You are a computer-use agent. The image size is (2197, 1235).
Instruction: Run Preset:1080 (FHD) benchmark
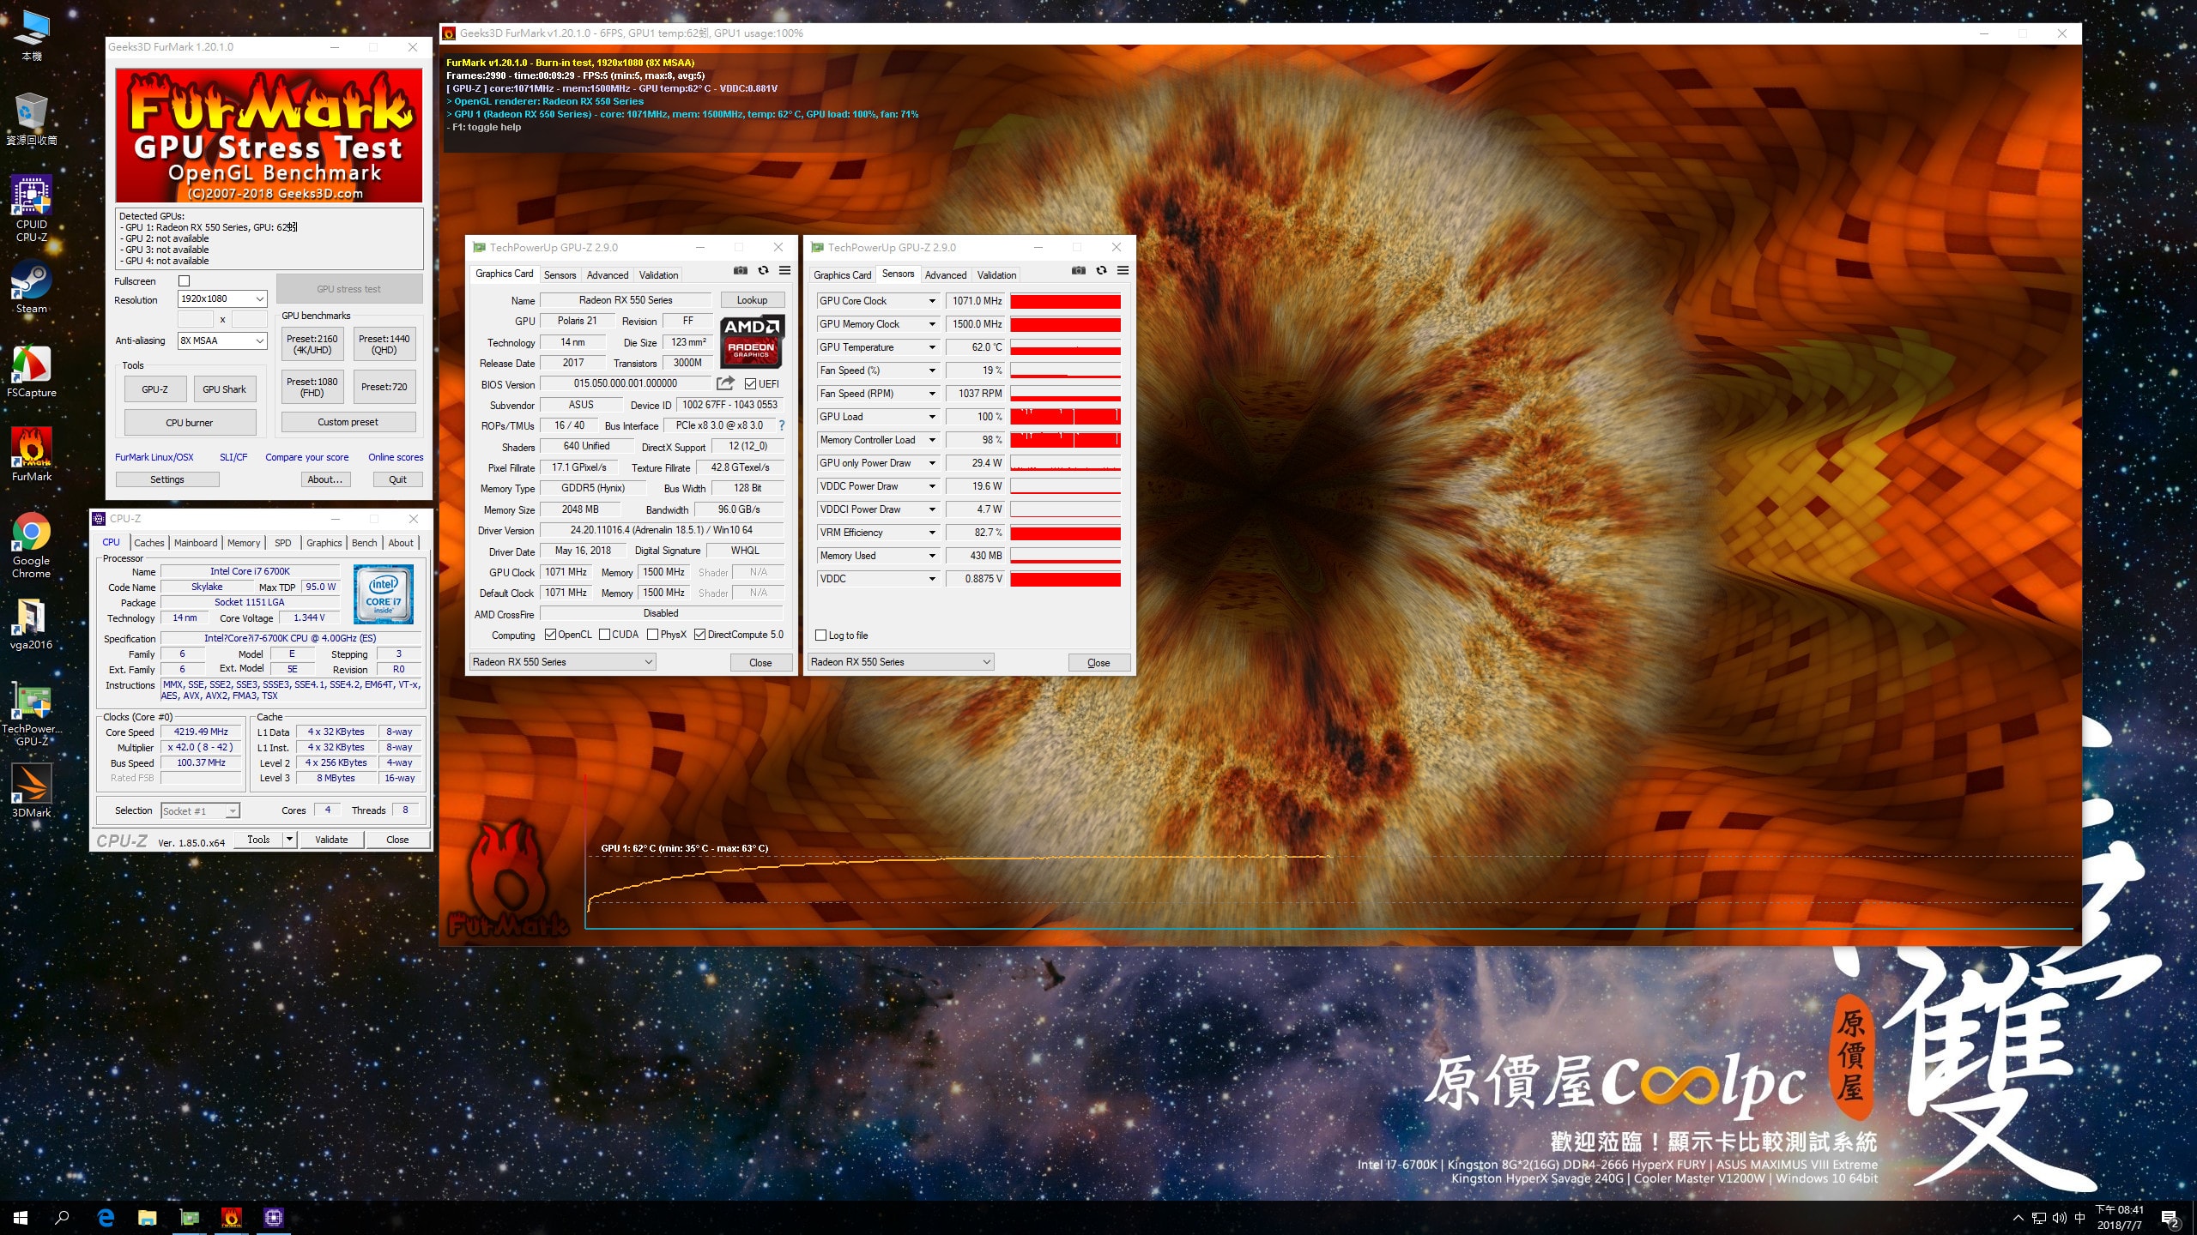(x=312, y=388)
